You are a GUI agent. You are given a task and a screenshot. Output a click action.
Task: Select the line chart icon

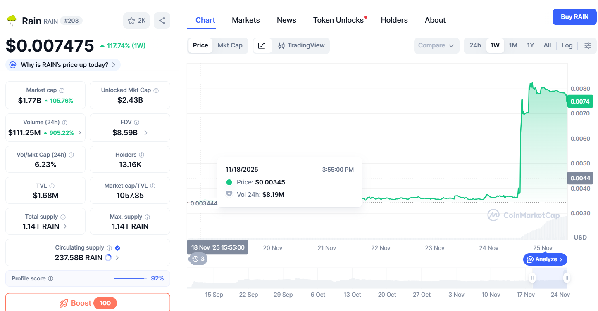(262, 45)
